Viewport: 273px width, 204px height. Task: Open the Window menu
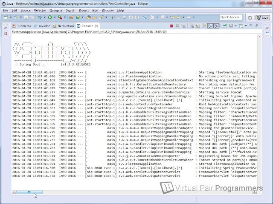pyautogui.click(x=107, y=10)
